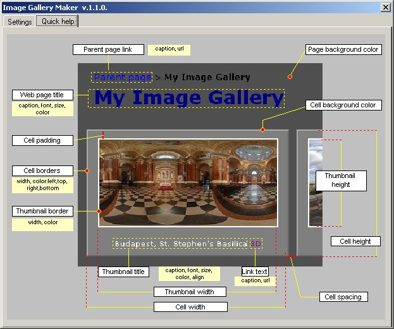This screenshot has width=394, height=329.
Task: Click the 'caption, font, size, color' note
Action: click(42, 109)
